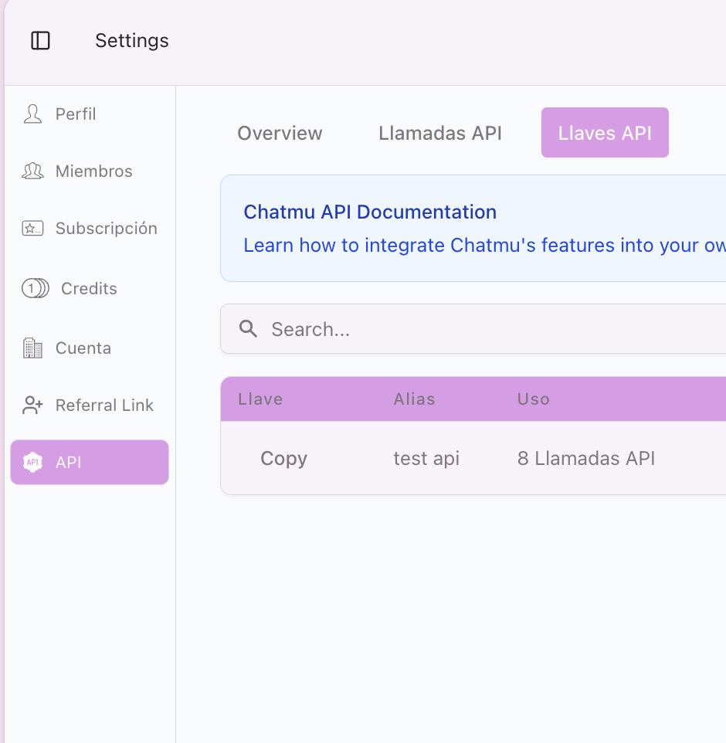Click the magnifier icon in search bar

[248, 329]
